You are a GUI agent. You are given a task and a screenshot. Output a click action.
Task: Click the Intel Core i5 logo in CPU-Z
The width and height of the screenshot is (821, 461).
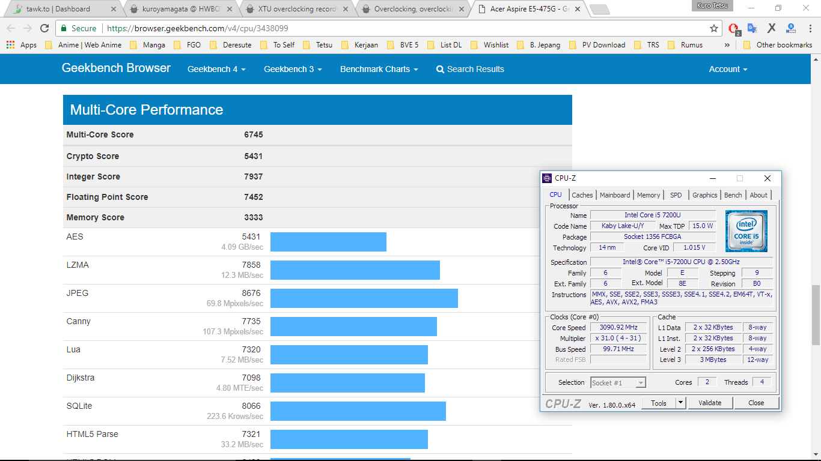pyautogui.click(x=746, y=231)
